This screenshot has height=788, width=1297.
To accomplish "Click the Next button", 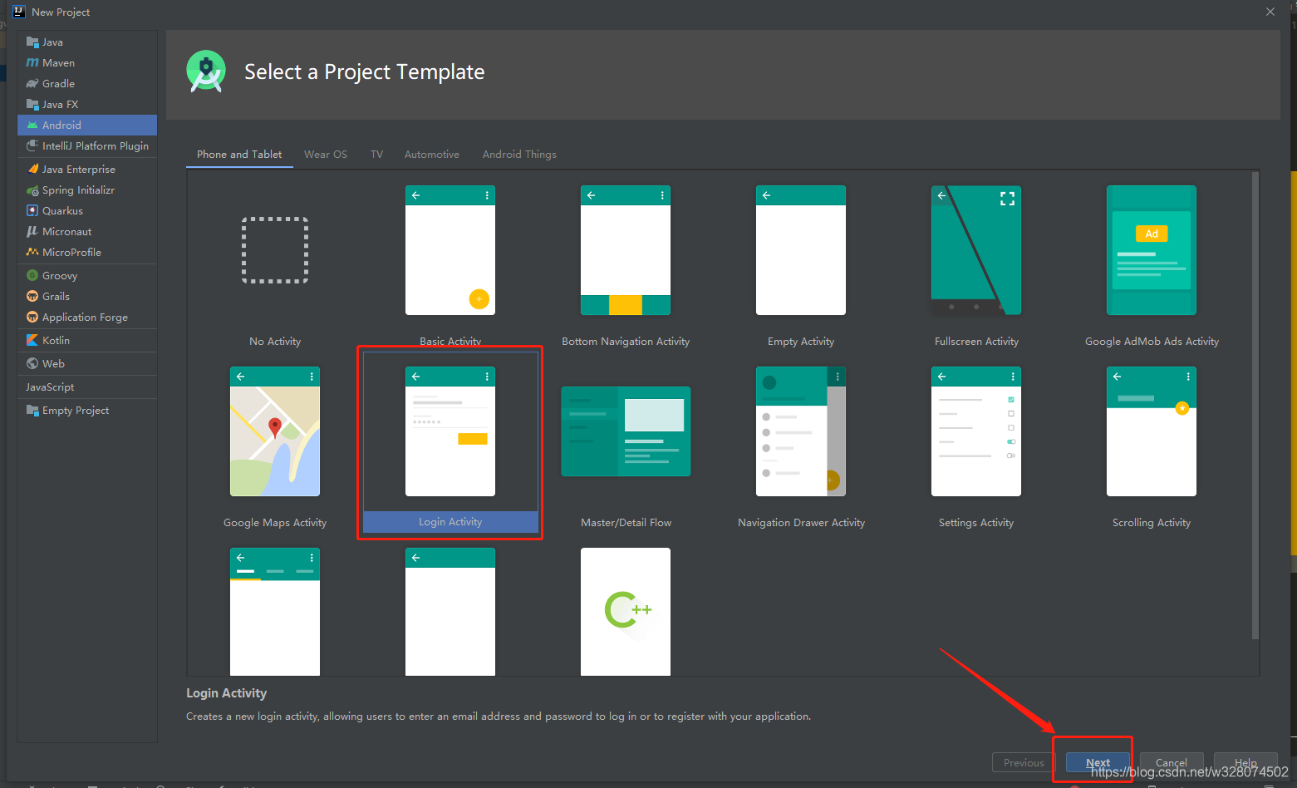I will (1098, 762).
